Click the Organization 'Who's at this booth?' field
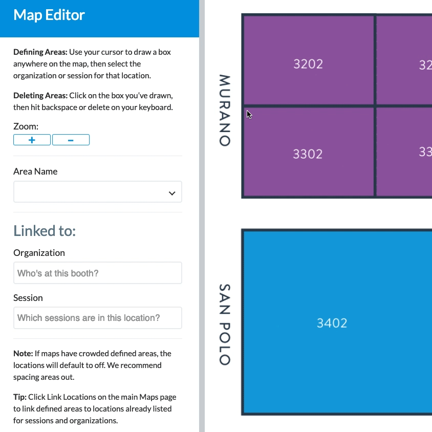 coord(97,273)
